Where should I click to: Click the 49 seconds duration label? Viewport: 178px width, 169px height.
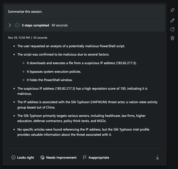[x=59, y=25]
